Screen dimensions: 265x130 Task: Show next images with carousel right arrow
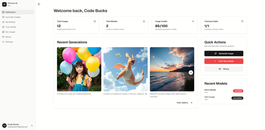(x=191, y=72)
